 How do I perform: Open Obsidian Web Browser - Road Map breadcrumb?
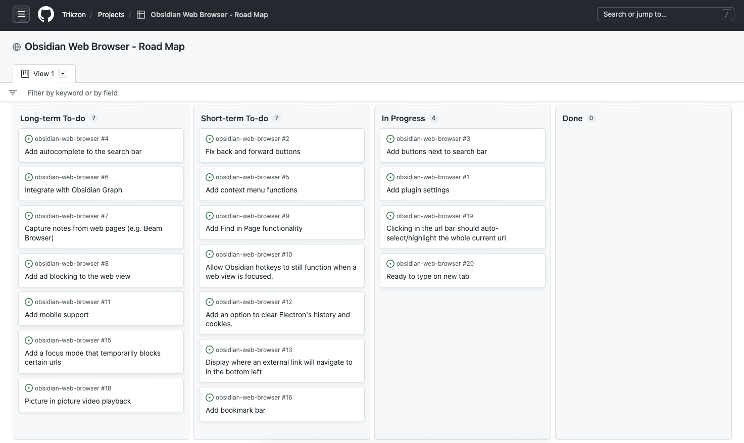pyautogui.click(x=209, y=15)
